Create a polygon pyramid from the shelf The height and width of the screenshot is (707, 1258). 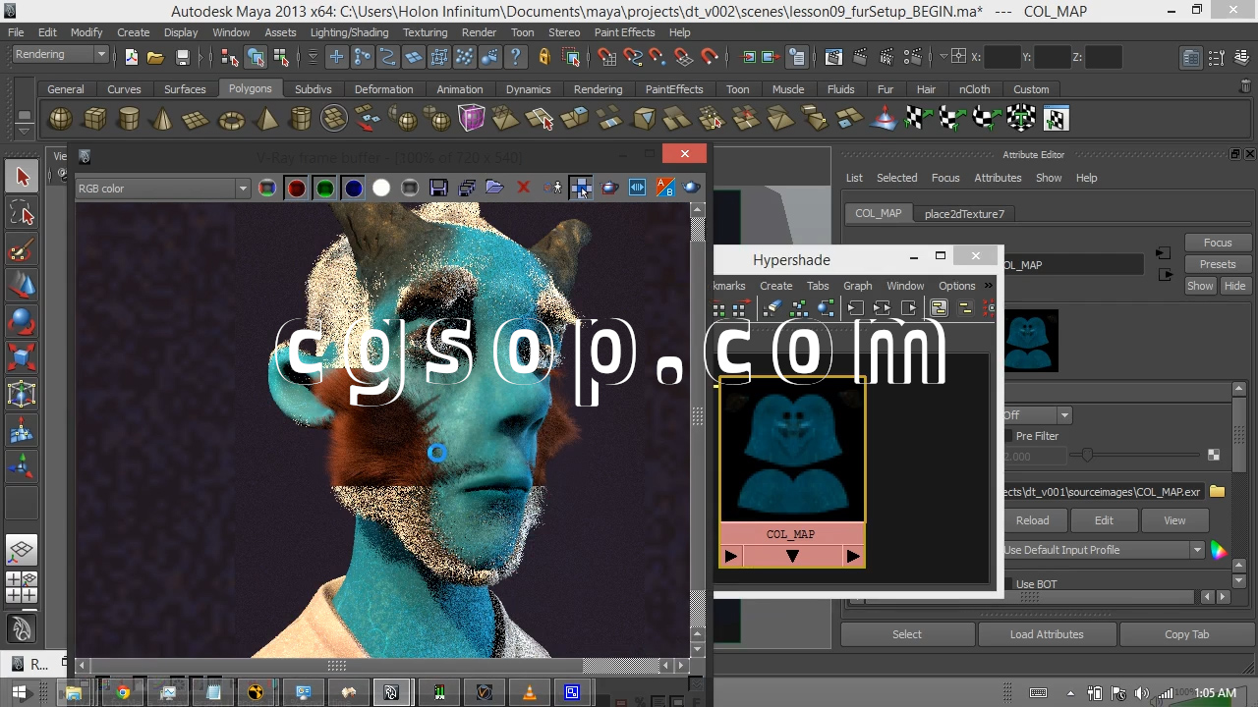pos(265,120)
